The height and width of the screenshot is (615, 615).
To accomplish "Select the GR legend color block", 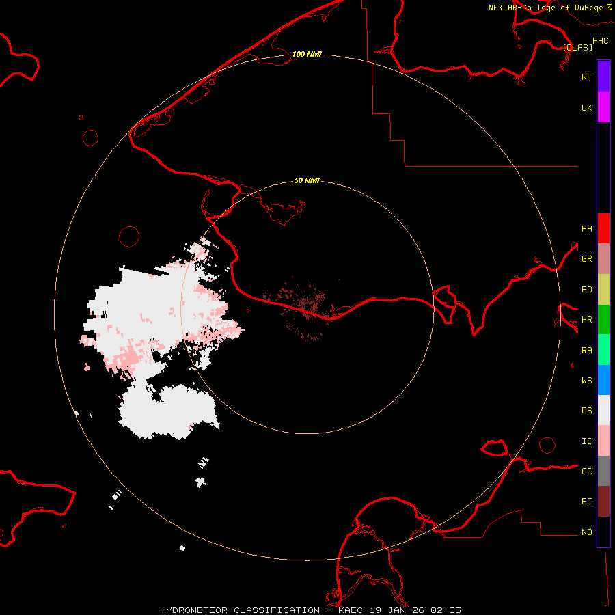I will 603,258.
